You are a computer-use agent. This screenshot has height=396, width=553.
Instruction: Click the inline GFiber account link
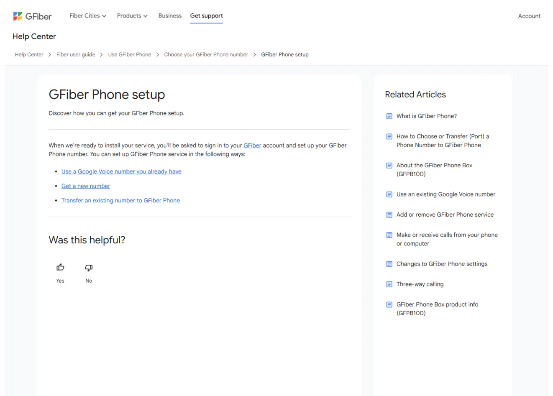pos(252,146)
